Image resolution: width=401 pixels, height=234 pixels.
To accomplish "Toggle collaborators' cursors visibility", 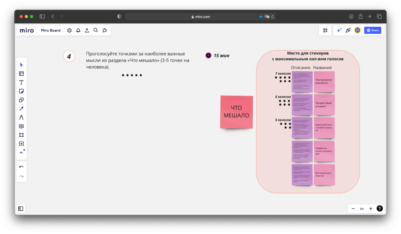I will pos(339,30).
